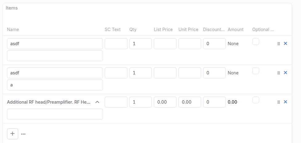Click the description field containing 'a'
The image size is (301, 143).
pos(55,85)
